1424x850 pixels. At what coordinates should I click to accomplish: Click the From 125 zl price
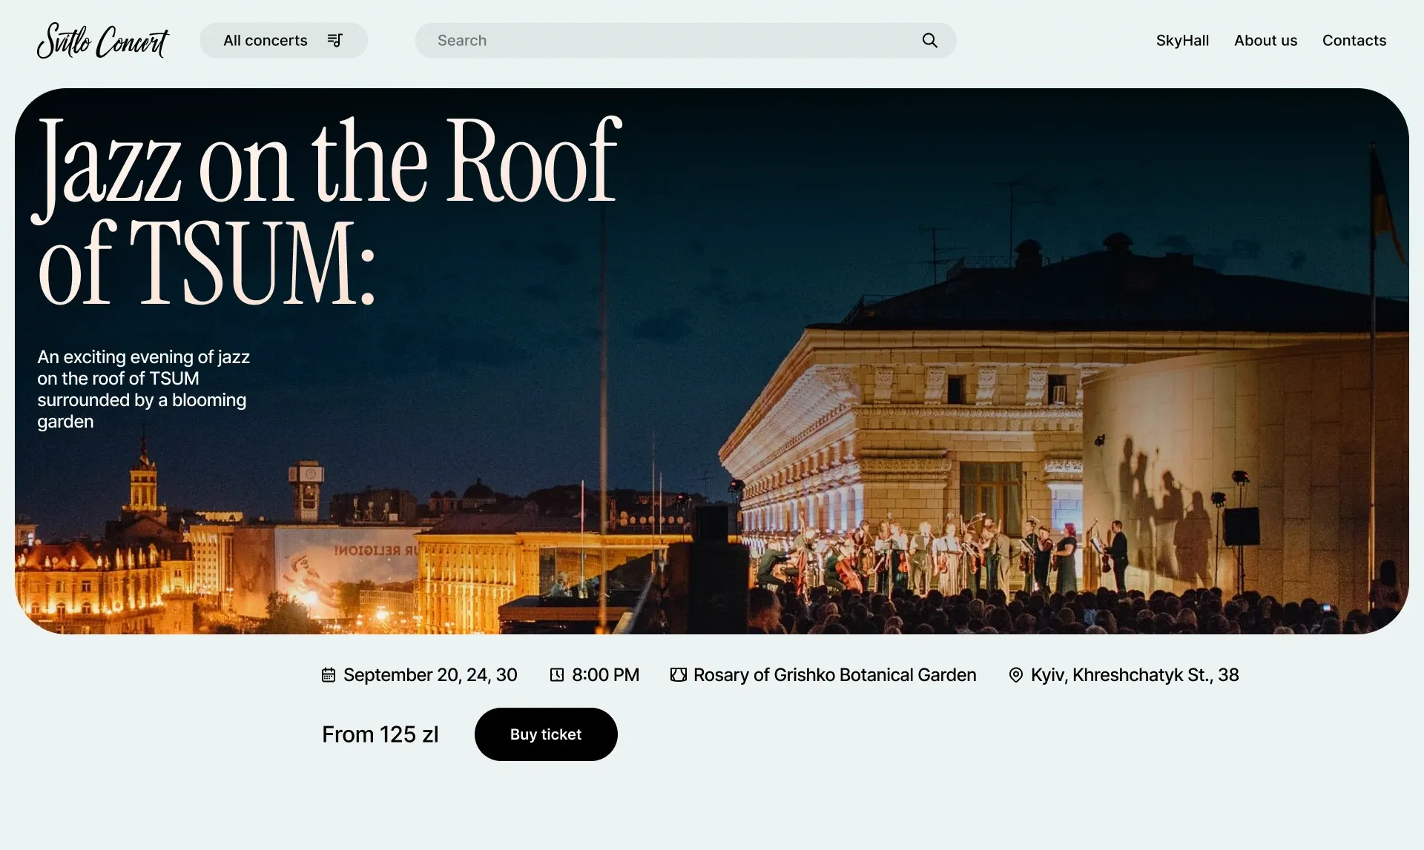tap(380, 734)
